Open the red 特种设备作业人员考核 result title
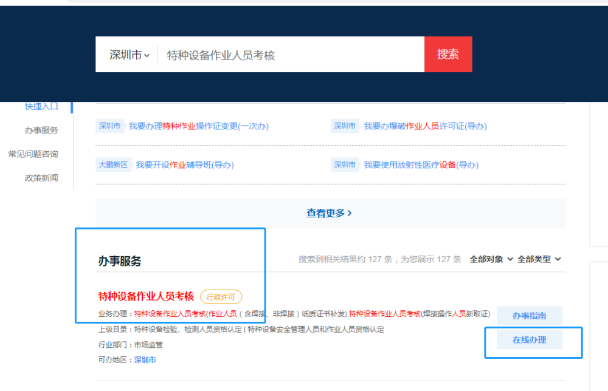The image size is (608, 391). [146, 296]
